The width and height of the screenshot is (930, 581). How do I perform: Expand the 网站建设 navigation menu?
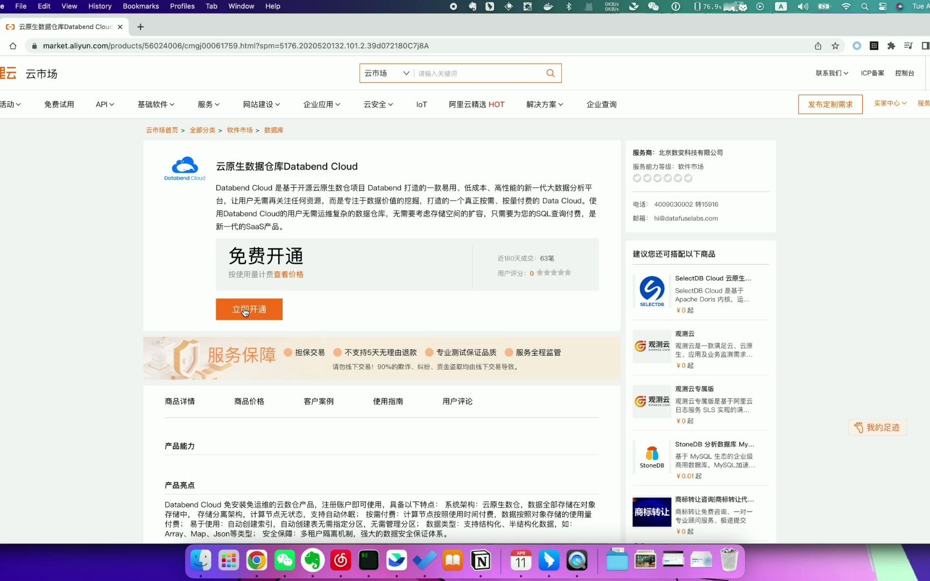(262, 104)
